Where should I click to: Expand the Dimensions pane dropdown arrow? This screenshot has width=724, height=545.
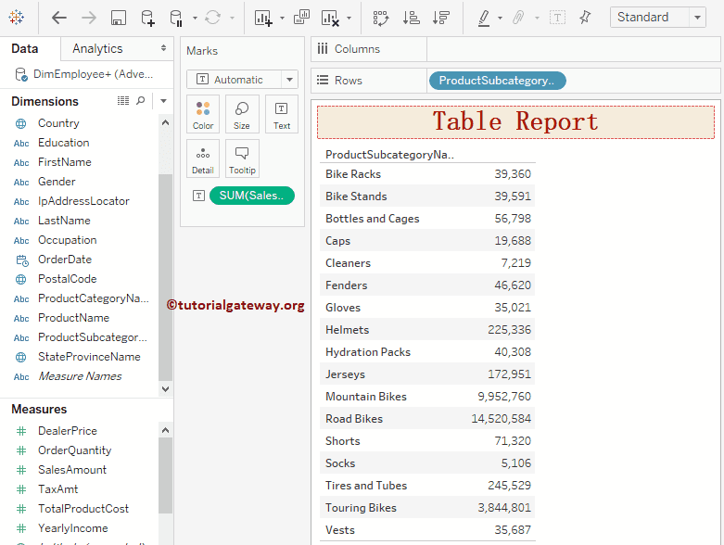pos(163,101)
